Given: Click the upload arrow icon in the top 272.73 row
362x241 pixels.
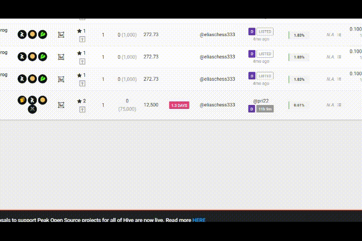Looking at the screenshot, I should point(82,39).
